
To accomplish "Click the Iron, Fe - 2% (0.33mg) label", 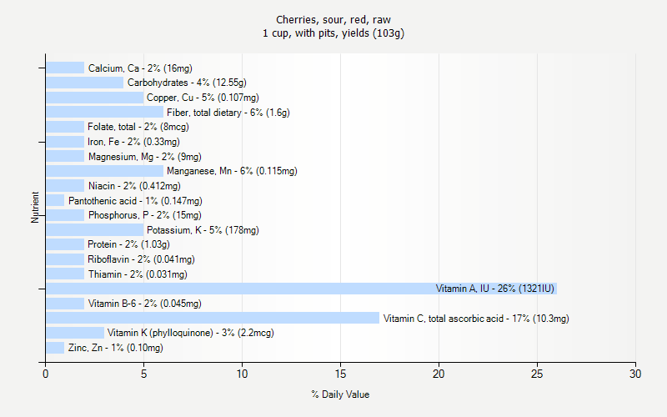I will coord(133,142).
